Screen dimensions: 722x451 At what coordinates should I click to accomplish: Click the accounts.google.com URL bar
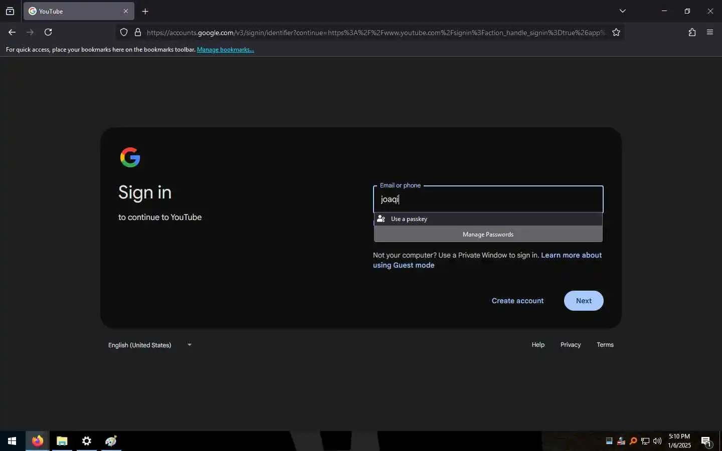click(x=376, y=33)
